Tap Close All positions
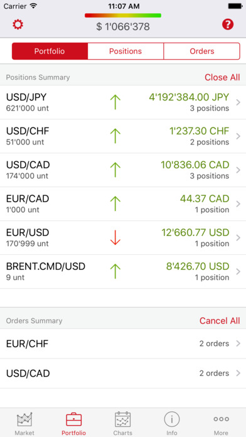Viewport: 246px width, 437px height. click(x=222, y=77)
